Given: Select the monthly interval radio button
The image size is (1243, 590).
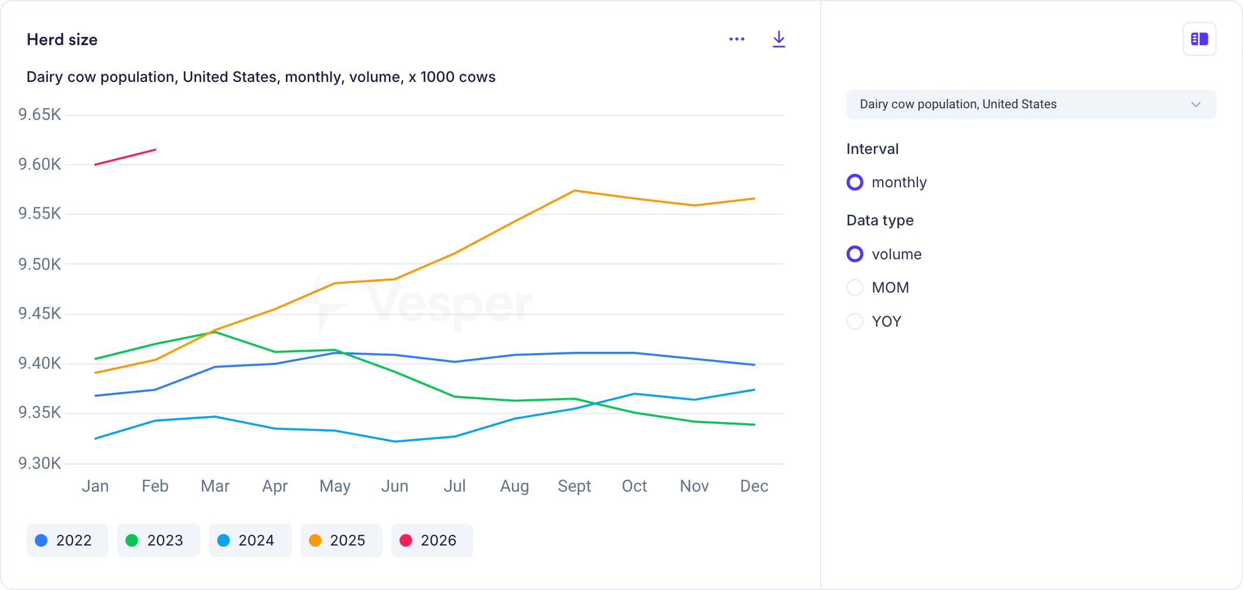Looking at the screenshot, I should (855, 183).
